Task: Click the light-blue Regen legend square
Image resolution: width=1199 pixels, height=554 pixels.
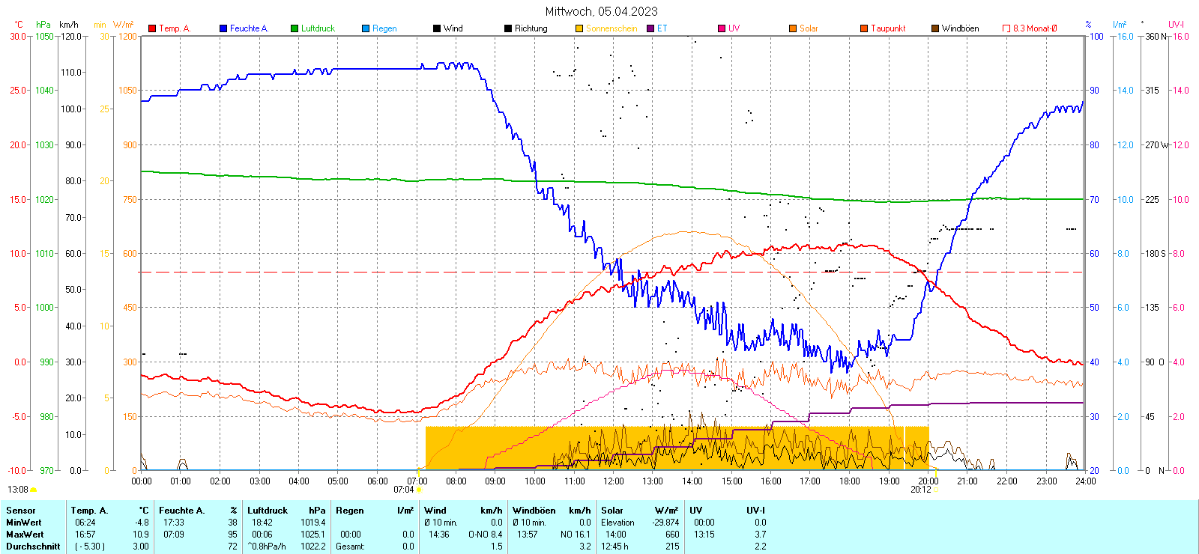Action: [366, 28]
